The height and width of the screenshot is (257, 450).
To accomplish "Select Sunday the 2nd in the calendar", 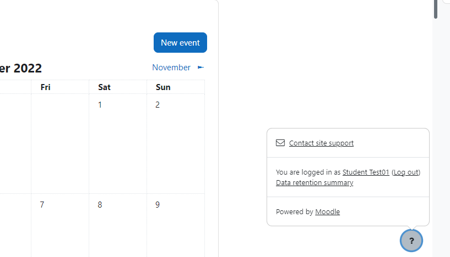I will (176, 144).
